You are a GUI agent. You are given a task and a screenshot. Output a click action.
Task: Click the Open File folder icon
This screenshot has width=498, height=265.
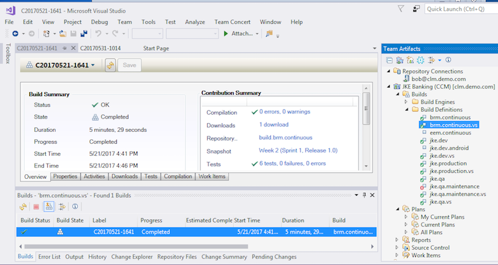click(x=63, y=34)
